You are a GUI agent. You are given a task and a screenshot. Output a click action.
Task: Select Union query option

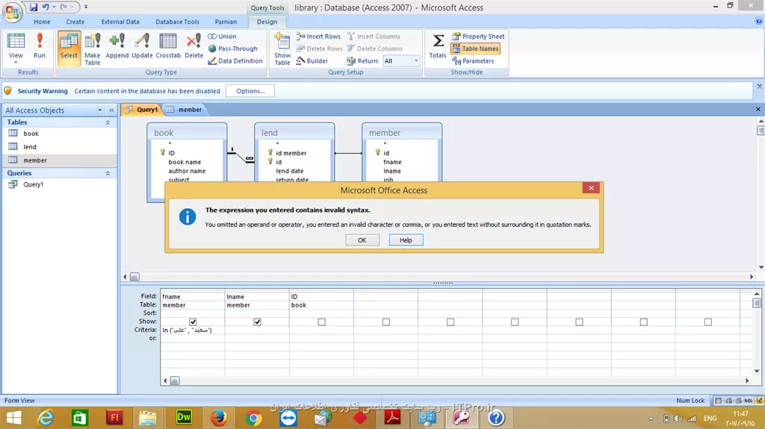click(222, 36)
